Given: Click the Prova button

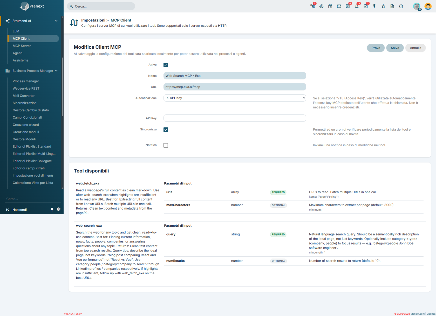Looking at the screenshot, I should click(376, 48).
